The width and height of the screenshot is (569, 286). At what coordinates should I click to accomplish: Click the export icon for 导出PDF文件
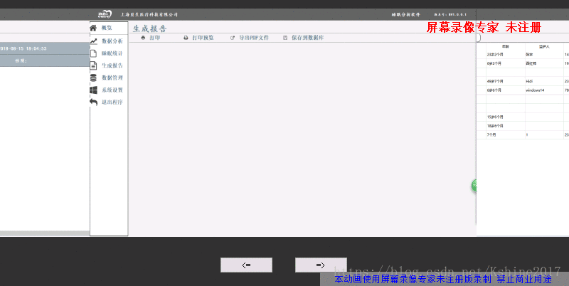[x=233, y=38]
